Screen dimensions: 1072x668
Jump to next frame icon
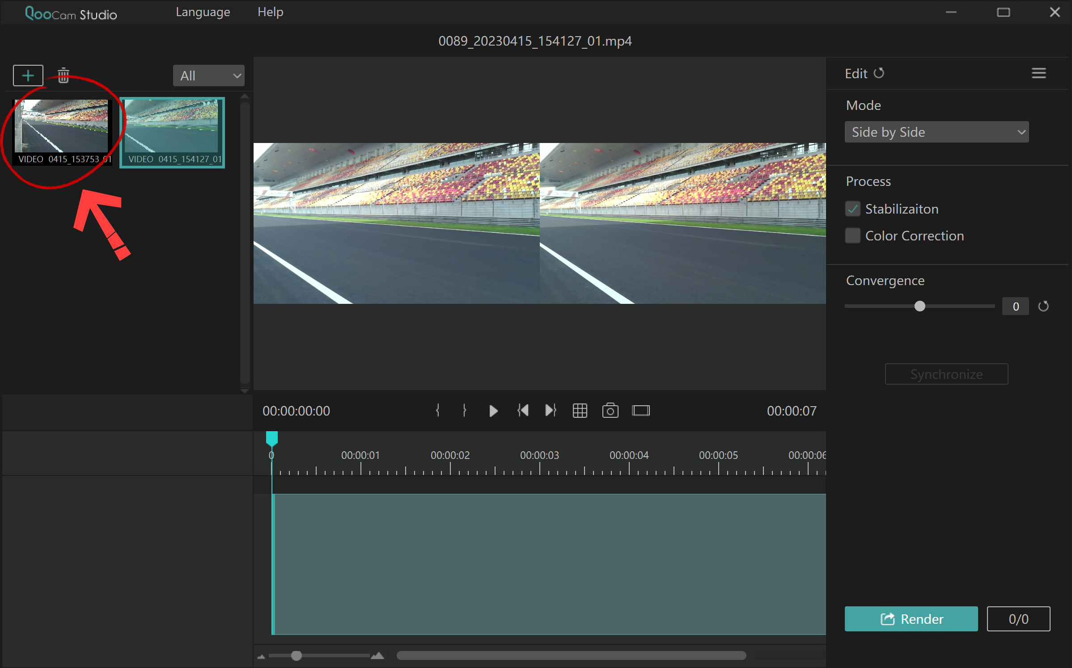(550, 411)
